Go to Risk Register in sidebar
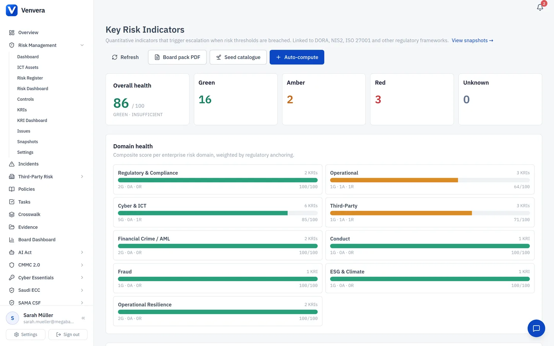The height and width of the screenshot is (346, 554). (30, 78)
